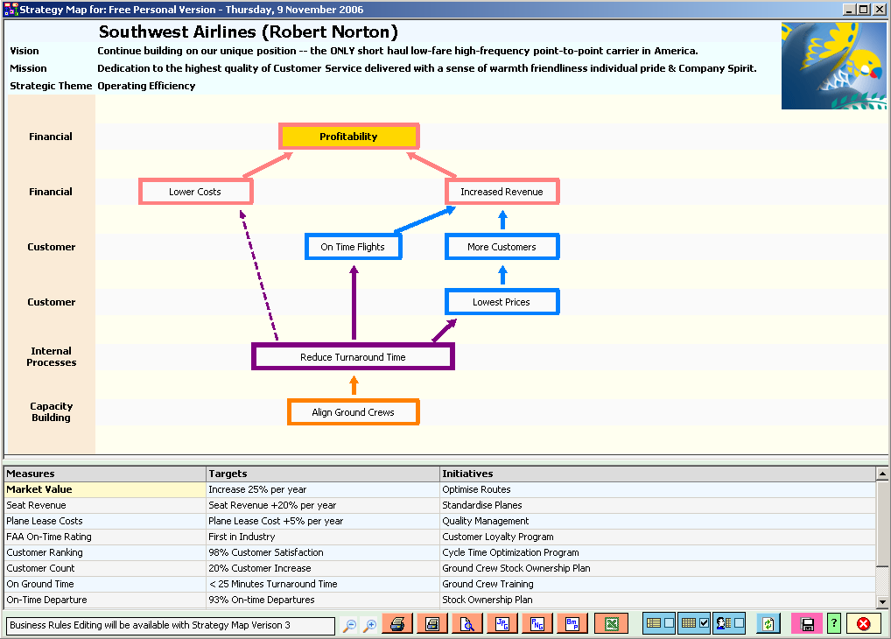Click the red X exit button
Image resolution: width=891 pixels, height=639 pixels.
(863, 624)
